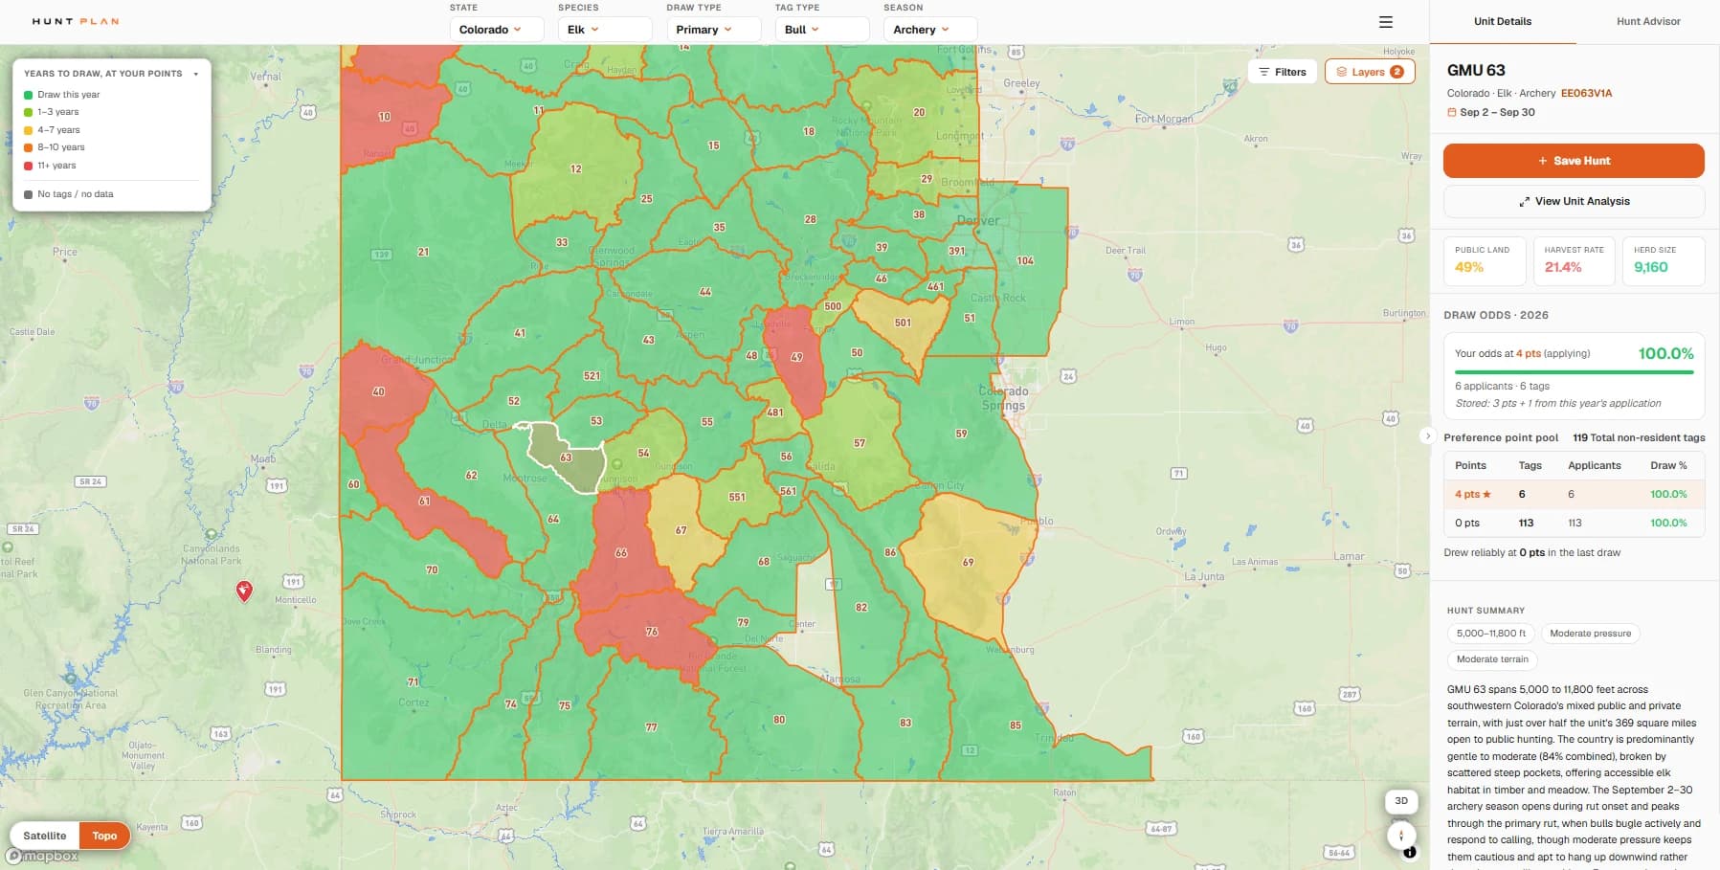Click the star icon in the 4 pts row
The width and height of the screenshot is (1720, 870).
click(x=1486, y=494)
